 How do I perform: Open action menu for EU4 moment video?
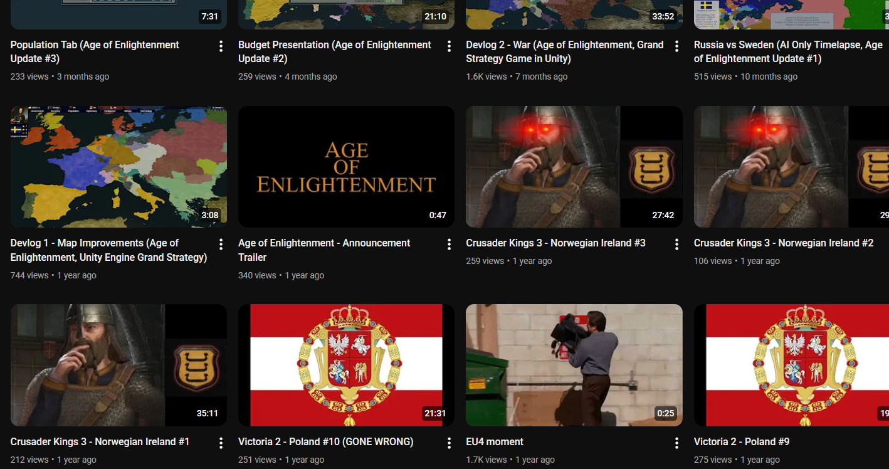676,443
